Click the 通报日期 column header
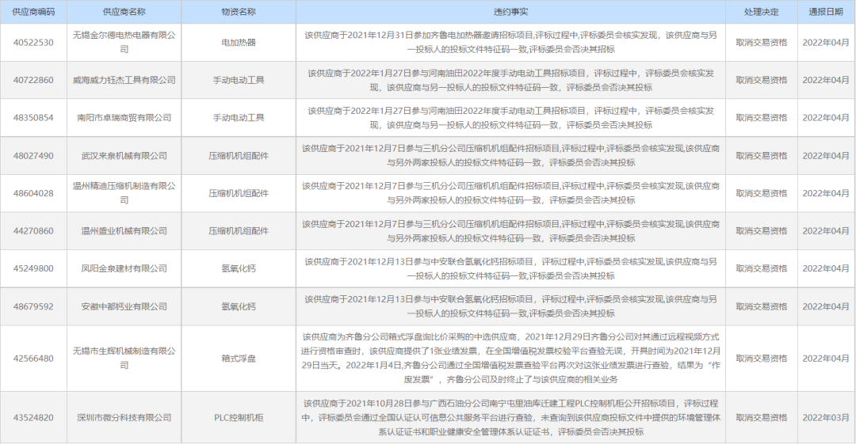The height and width of the screenshot is (444, 856). point(825,11)
